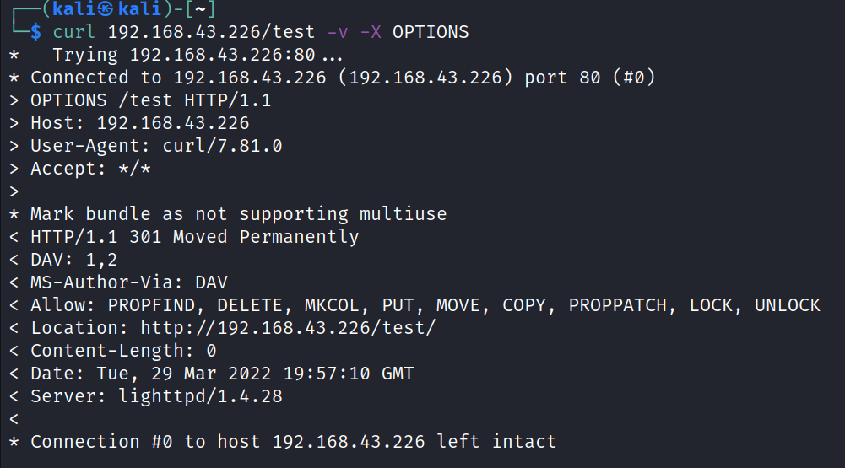Click PROPPATCH in the Allow header
This screenshot has width=845, height=468.
[x=618, y=305]
